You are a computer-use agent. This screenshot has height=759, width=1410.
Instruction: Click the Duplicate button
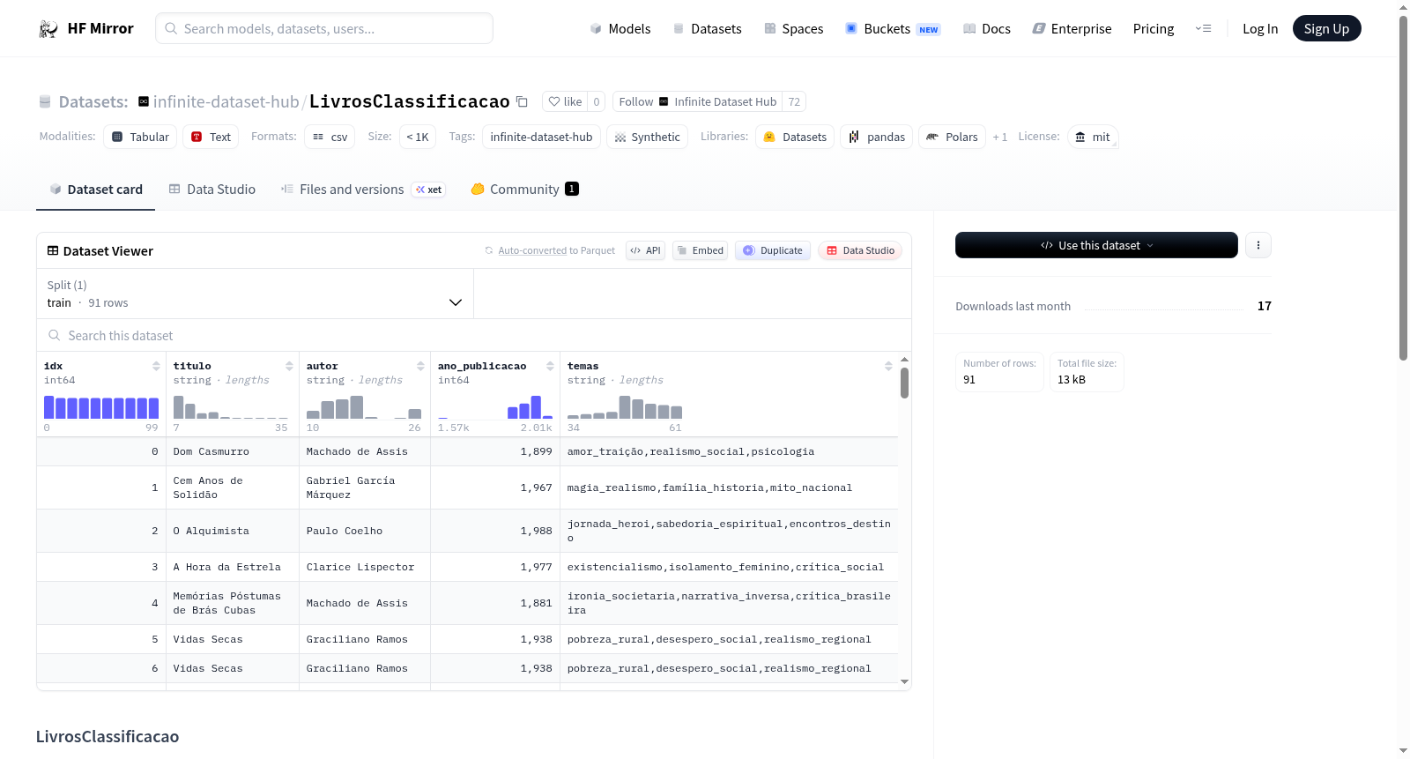pos(773,250)
